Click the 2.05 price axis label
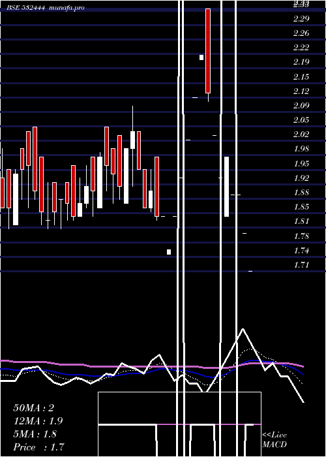The height and width of the screenshot is (457, 326). click(301, 119)
